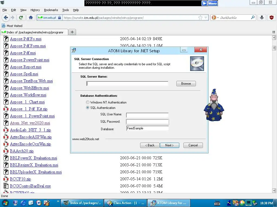The width and height of the screenshot is (277, 207).
Task: Open Aspose.PowerPoint.msi link
Action: pos(29,60)
